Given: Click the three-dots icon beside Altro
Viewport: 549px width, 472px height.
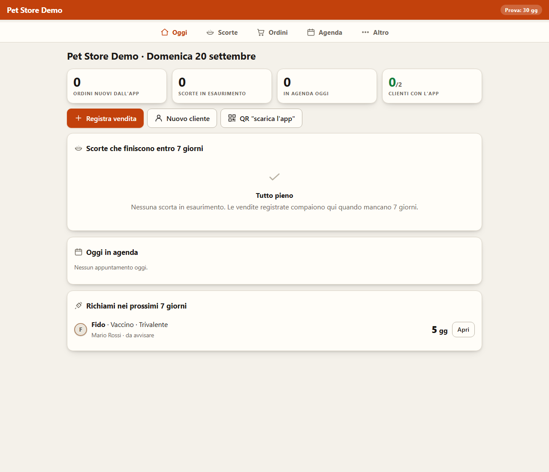Looking at the screenshot, I should [365, 32].
